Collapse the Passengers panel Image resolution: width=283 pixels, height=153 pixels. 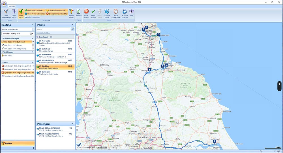(x=72, y=124)
